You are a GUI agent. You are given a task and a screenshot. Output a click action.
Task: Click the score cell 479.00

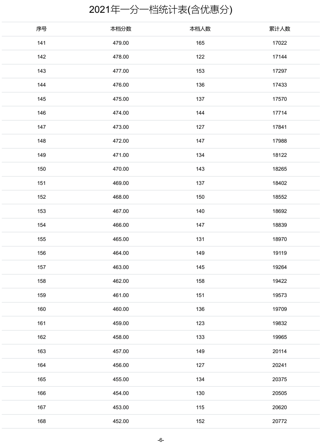(121, 43)
